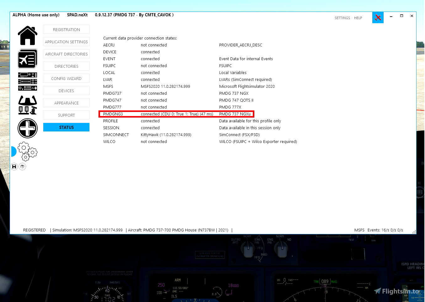
Task: Click 'WILCO (FSUIPC + Wilco Exporter required)' description
Action: pos(258,142)
